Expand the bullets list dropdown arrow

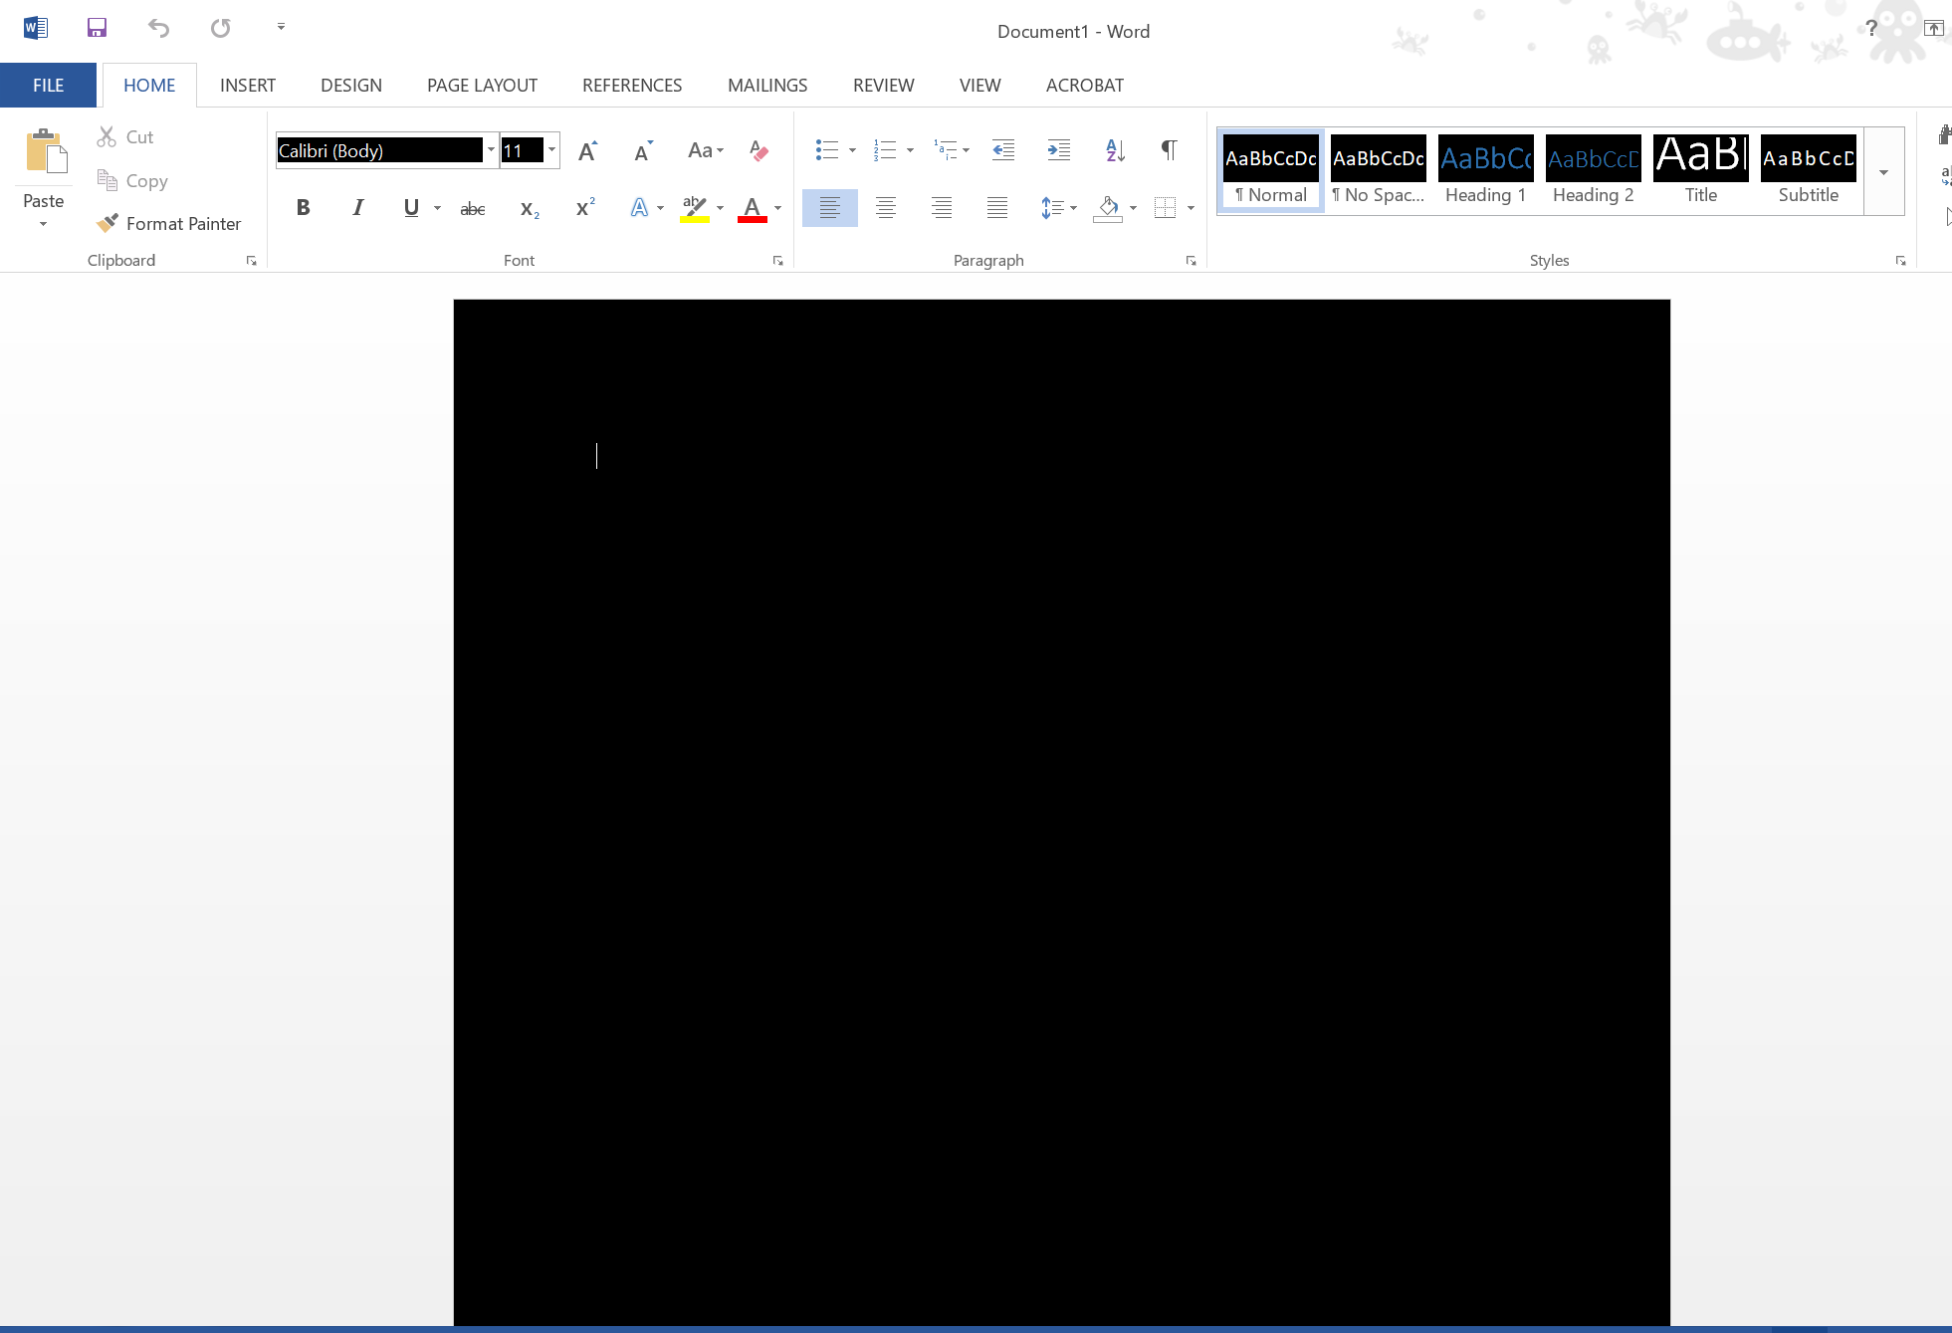click(x=852, y=150)
